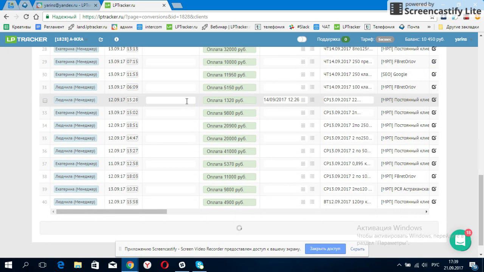
Task: Click edit icon in row 39 РСЯ Астраханская
Action: tap(434, 189)
